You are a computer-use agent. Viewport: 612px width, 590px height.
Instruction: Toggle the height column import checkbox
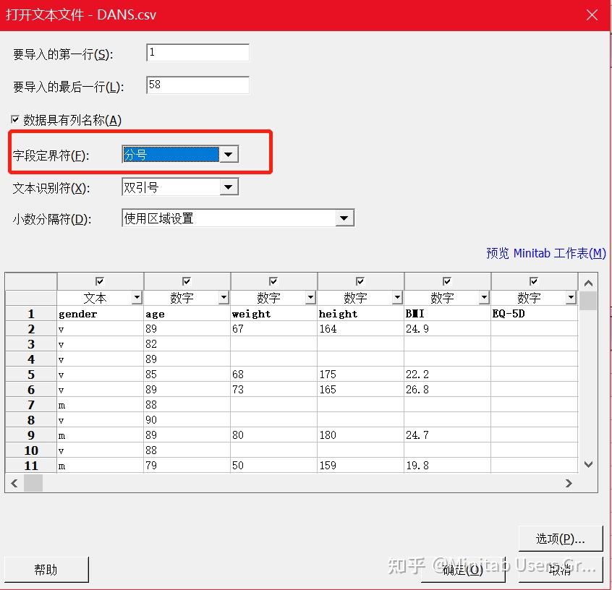(x=360, y=281)
